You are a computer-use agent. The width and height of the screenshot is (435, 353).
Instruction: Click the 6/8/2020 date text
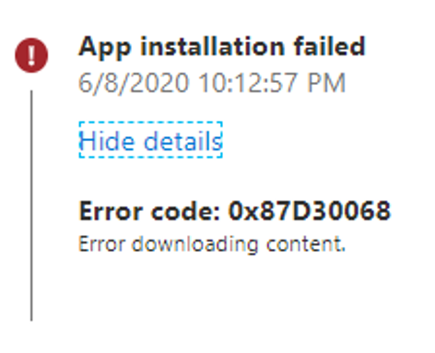[134, 83]
